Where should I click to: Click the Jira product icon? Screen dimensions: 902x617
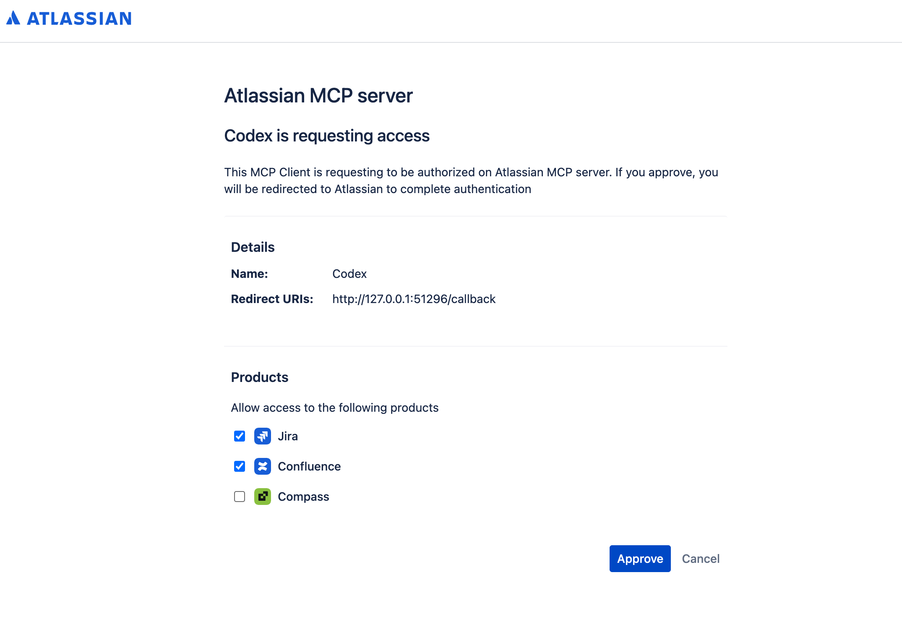coord(262,436)
